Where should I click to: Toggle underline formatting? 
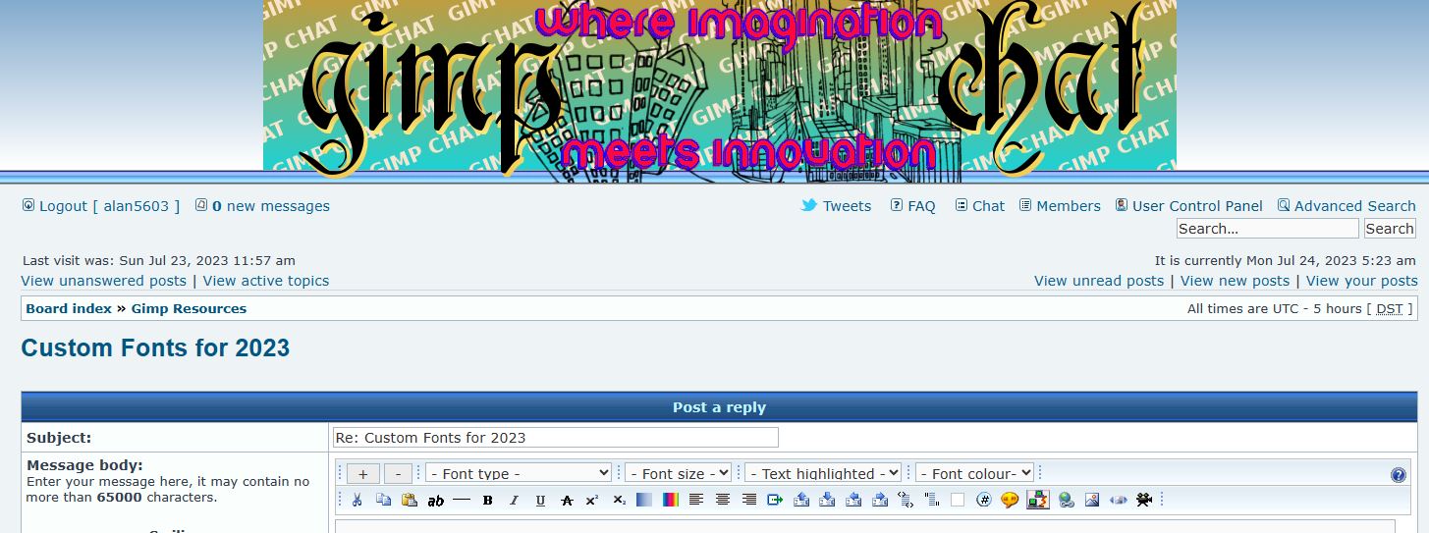(540, 500)
